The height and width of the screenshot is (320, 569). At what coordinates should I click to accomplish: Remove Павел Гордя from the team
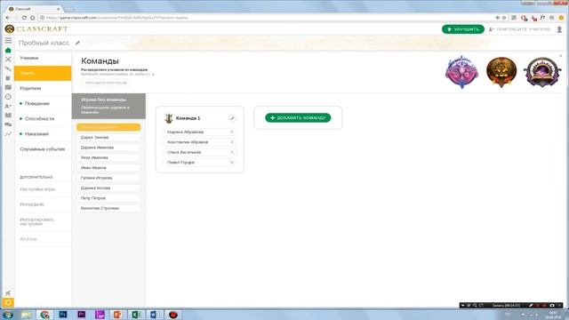(232, 163)
